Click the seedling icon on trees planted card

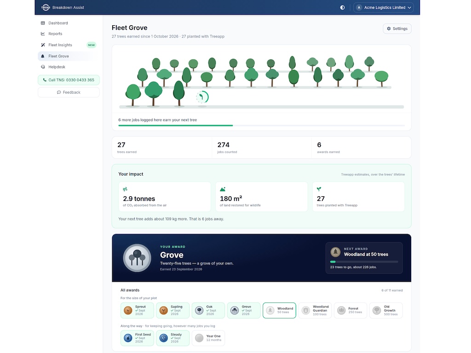coord(319,189)
